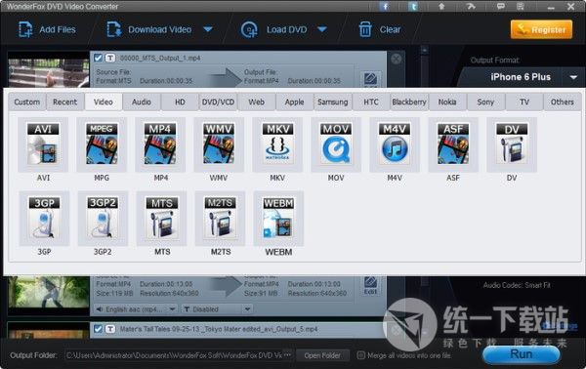The height and width of the screenshot is (369, 586).
Task: Open the Edit pencil icon for first video
Action: (x=370, y=79)
